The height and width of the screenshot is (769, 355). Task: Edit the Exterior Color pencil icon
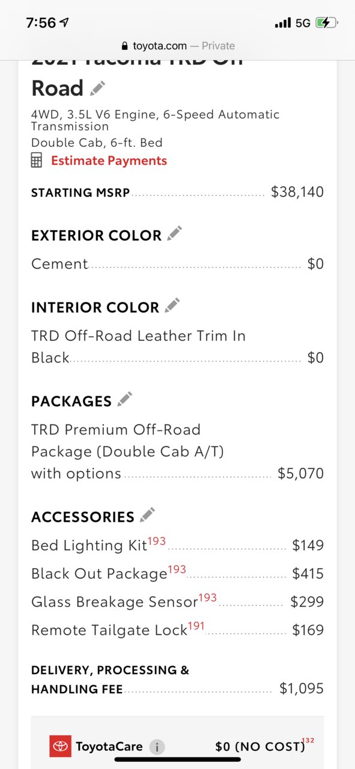[x=175, y=233]
